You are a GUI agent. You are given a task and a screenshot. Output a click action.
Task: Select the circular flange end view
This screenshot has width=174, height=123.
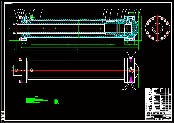click(x=157, y=28)
